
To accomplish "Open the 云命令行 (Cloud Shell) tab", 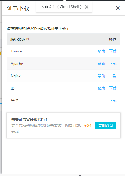I will click(x=61, y=7).
